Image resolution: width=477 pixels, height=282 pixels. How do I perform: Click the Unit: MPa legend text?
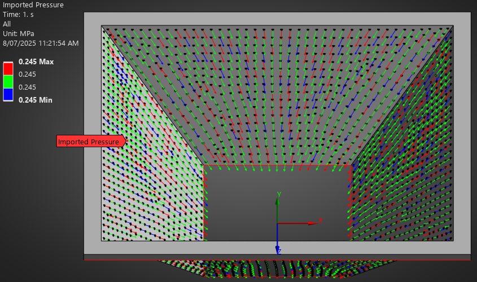point(19,33)
